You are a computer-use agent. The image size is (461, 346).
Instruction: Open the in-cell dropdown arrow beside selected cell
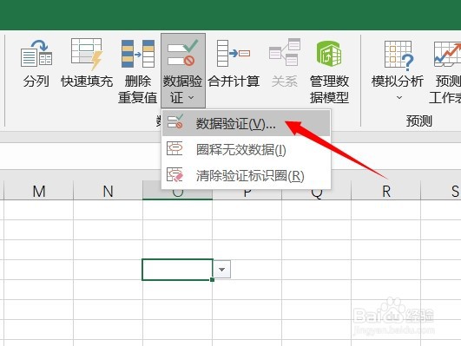(x=222, y=270)
